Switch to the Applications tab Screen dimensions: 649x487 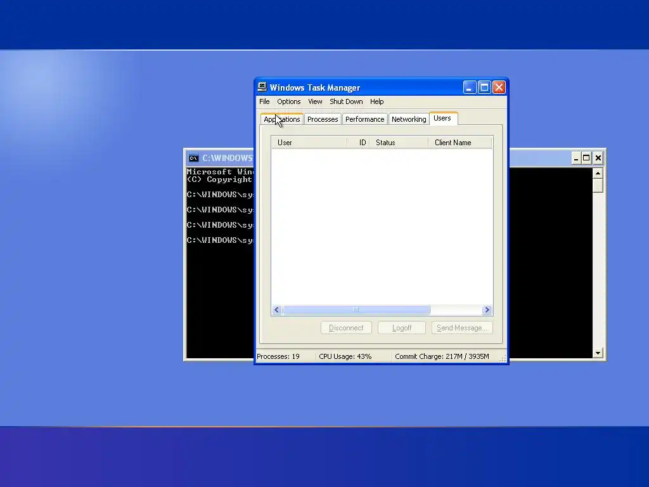pyautogui.click(x=282, y=119)
